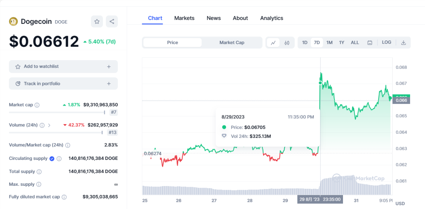The width and height of the screenshot is (425, 209).
Task: Click the #7 market cap rank badge
Action: [x=114, y=112]
